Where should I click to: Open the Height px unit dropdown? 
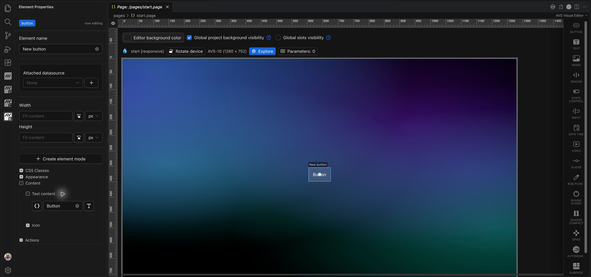click(x=94, y=137)
